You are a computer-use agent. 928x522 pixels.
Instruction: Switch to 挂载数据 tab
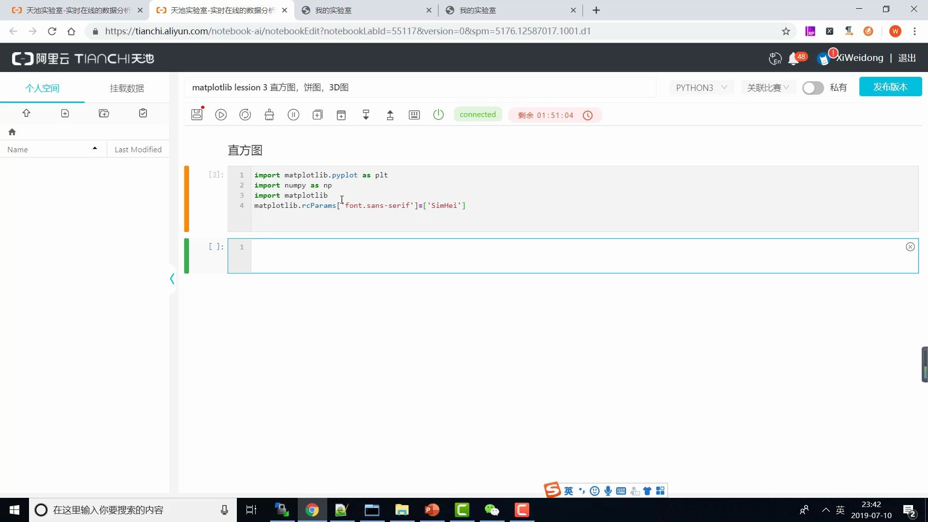[x=127, y=88]
